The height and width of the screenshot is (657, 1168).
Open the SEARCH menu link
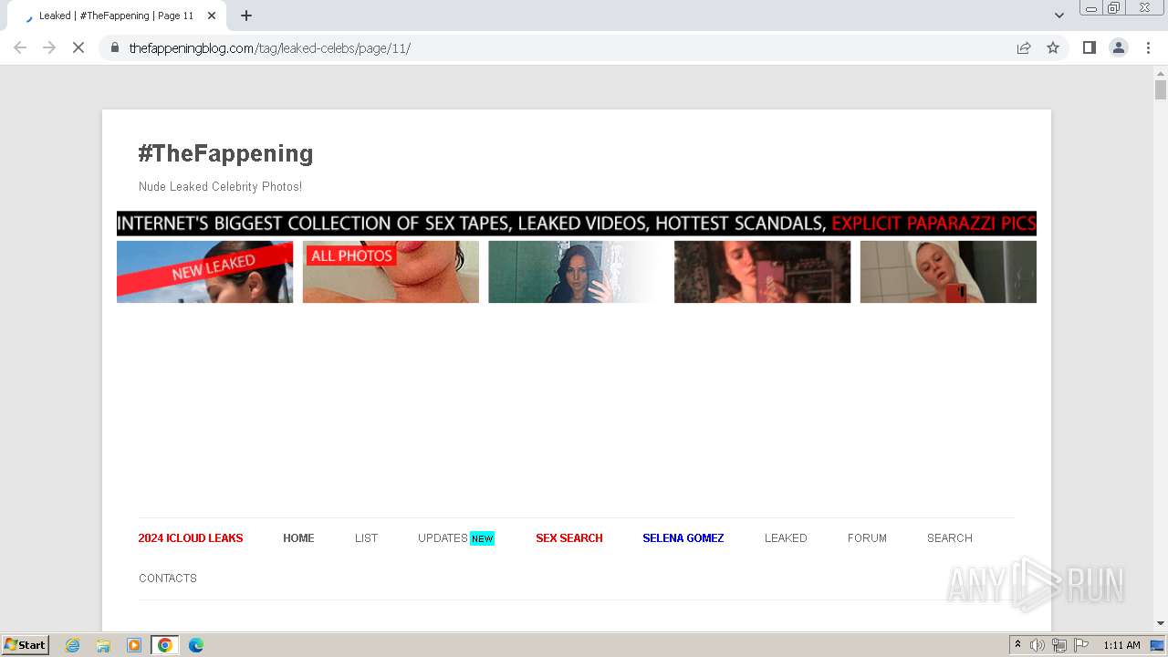pos(949,538)
